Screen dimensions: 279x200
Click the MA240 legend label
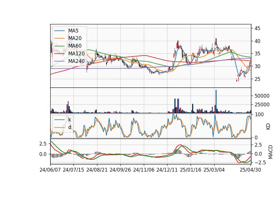[x=76, y=61]
